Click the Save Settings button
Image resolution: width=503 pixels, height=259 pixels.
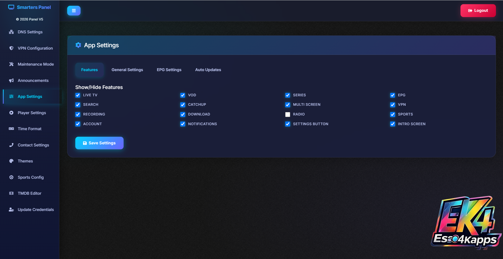pyautogui.click(x=99, y=143)
